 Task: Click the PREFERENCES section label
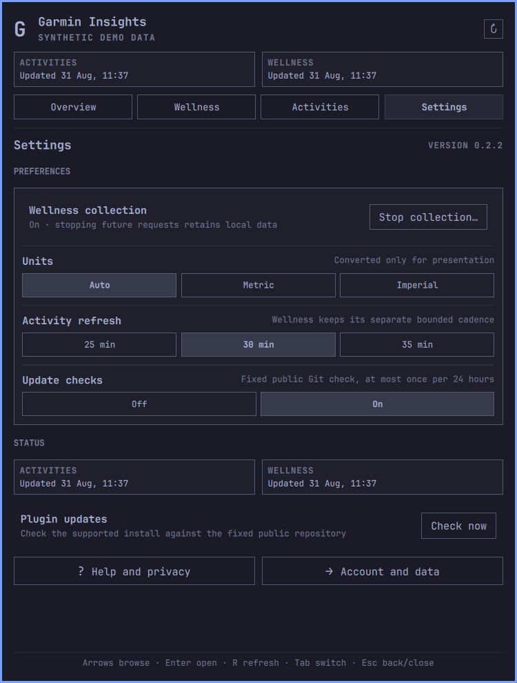click(x=42, y=171)
